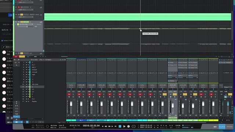Click send level slider on arrange track 11
The width and height of the screenshot is (235, 132).
click(x=26, y=26)
